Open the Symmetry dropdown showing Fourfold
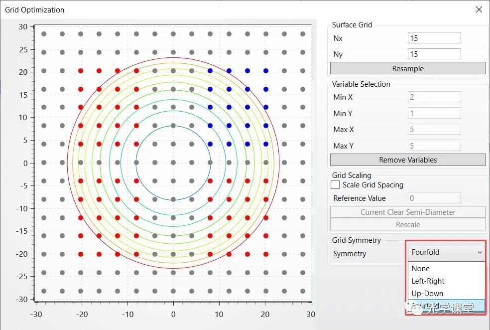The image size is (490, 330). (446, 253)
